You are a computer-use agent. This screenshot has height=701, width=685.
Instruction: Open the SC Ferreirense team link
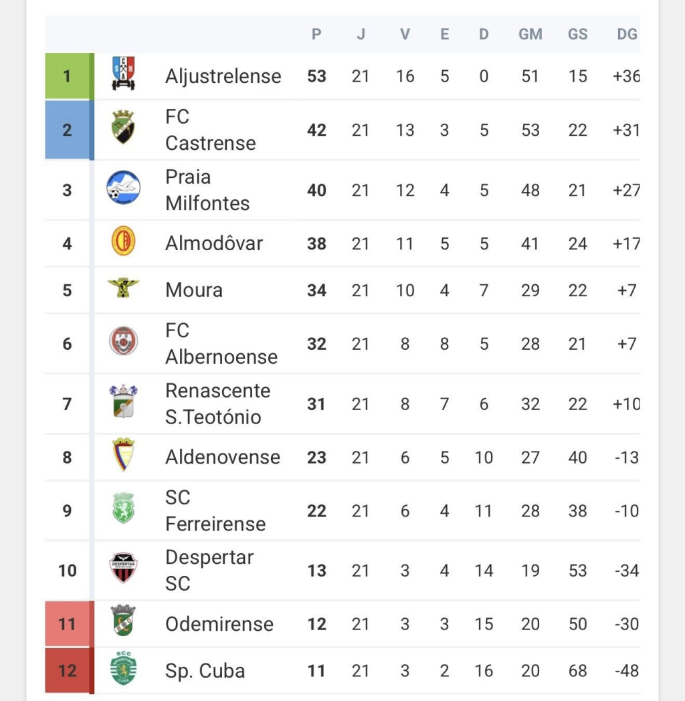[x=215, y=510]
